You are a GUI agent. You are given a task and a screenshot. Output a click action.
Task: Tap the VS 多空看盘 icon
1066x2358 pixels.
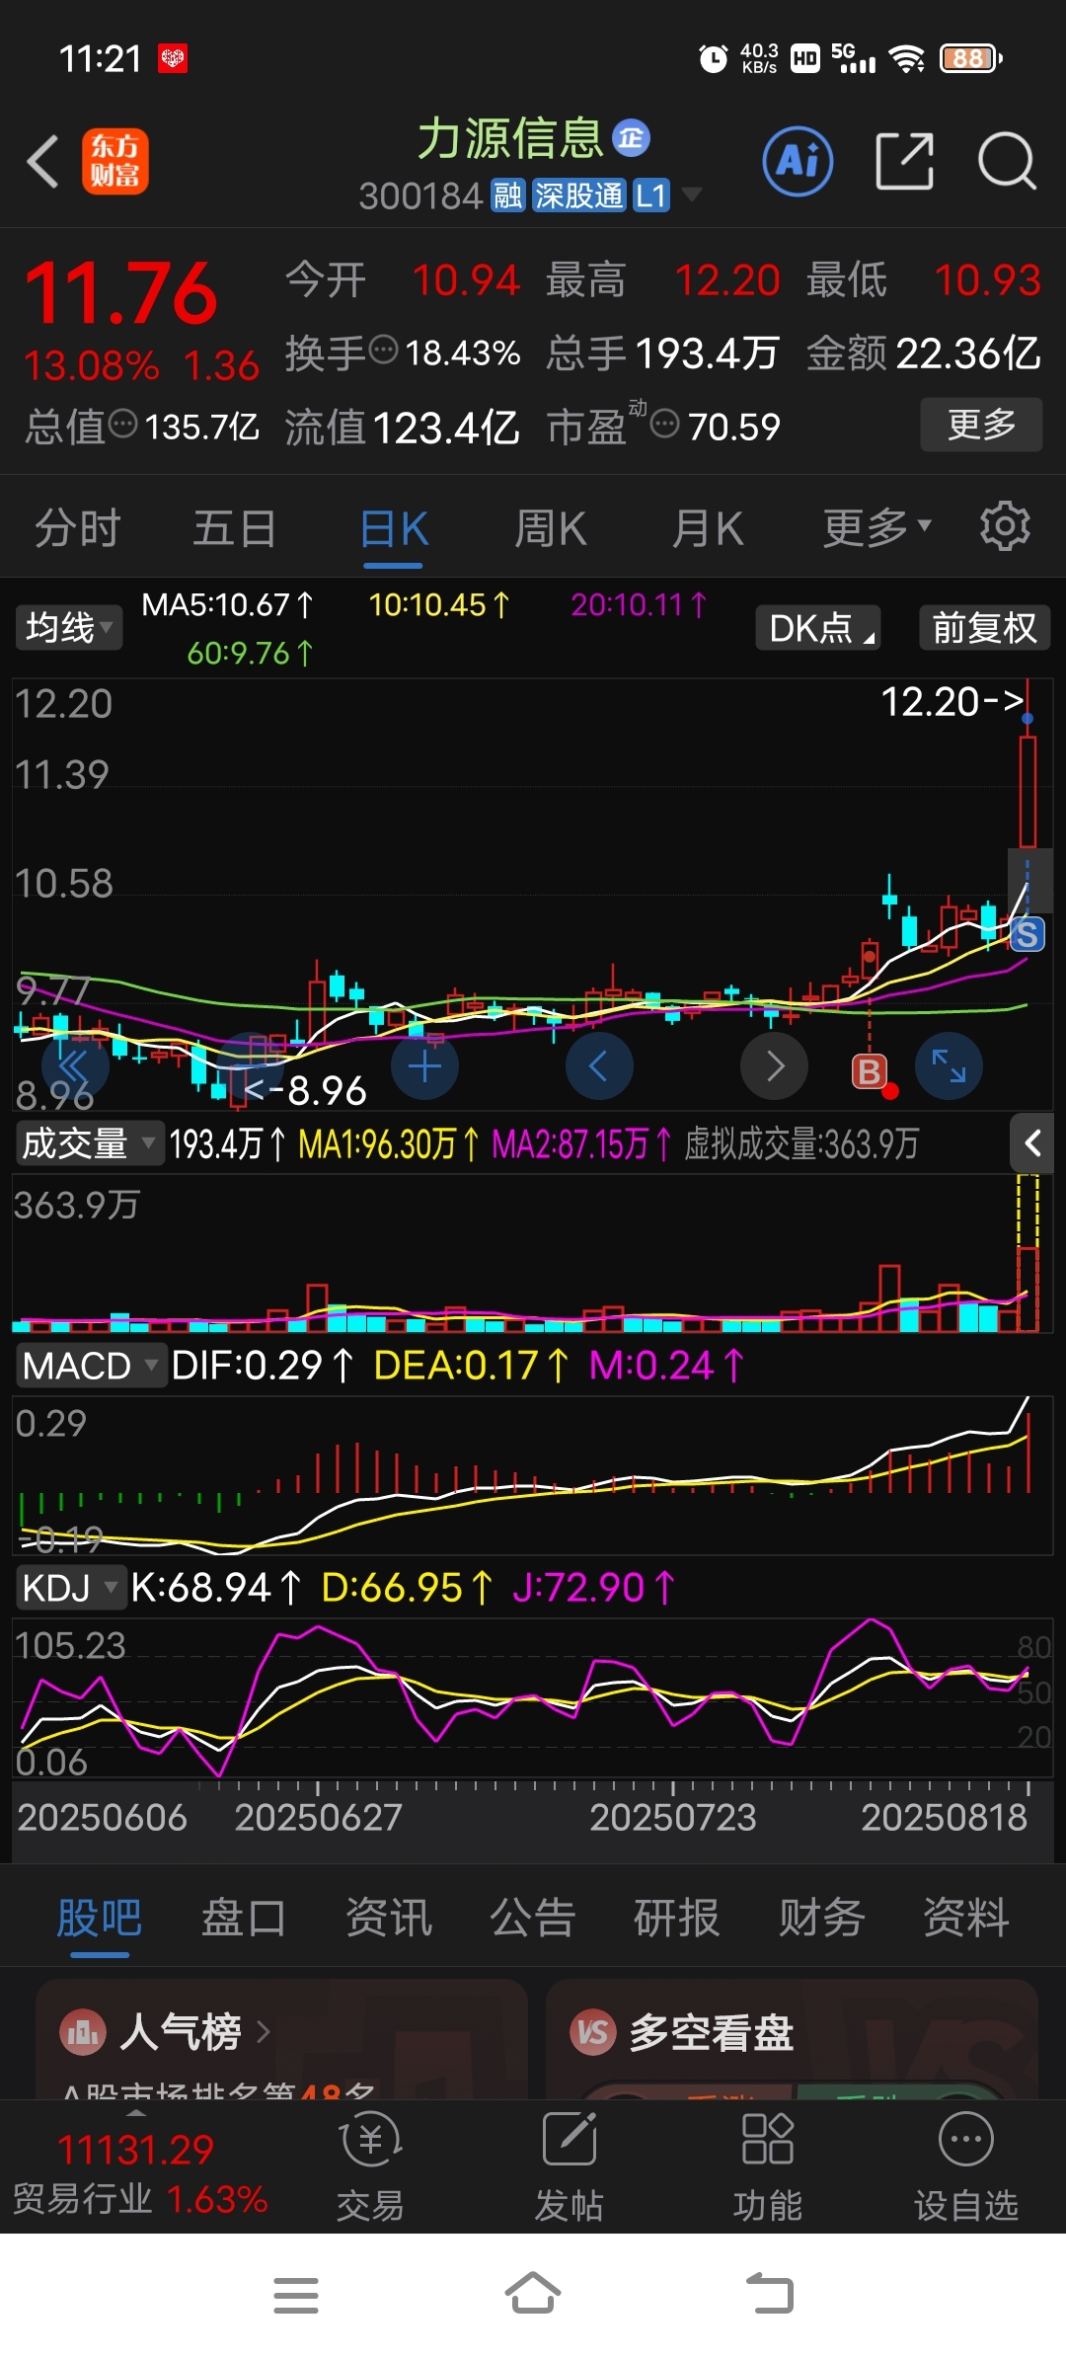(x=593, y=2032)
